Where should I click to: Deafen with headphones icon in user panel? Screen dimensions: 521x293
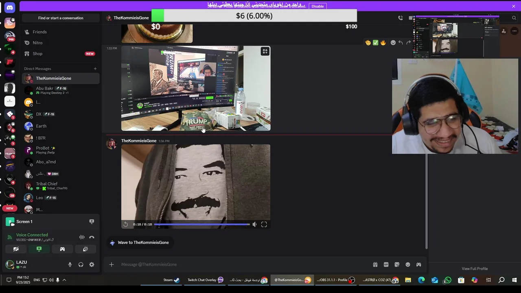coord(81,265)
